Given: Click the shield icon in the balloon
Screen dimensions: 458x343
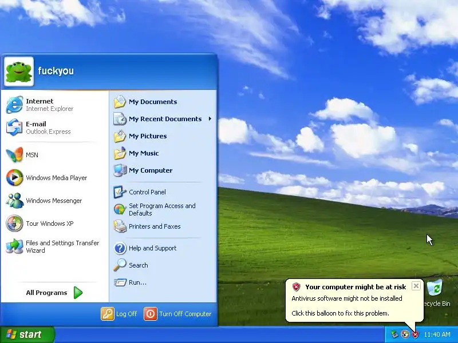Looking at the screenshot, I should 296,287.
